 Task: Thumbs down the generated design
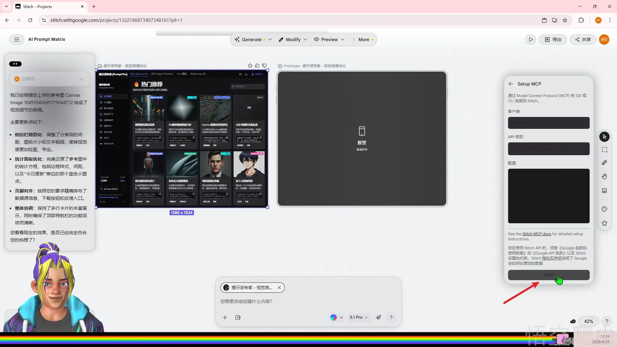(x=264, y=66)
